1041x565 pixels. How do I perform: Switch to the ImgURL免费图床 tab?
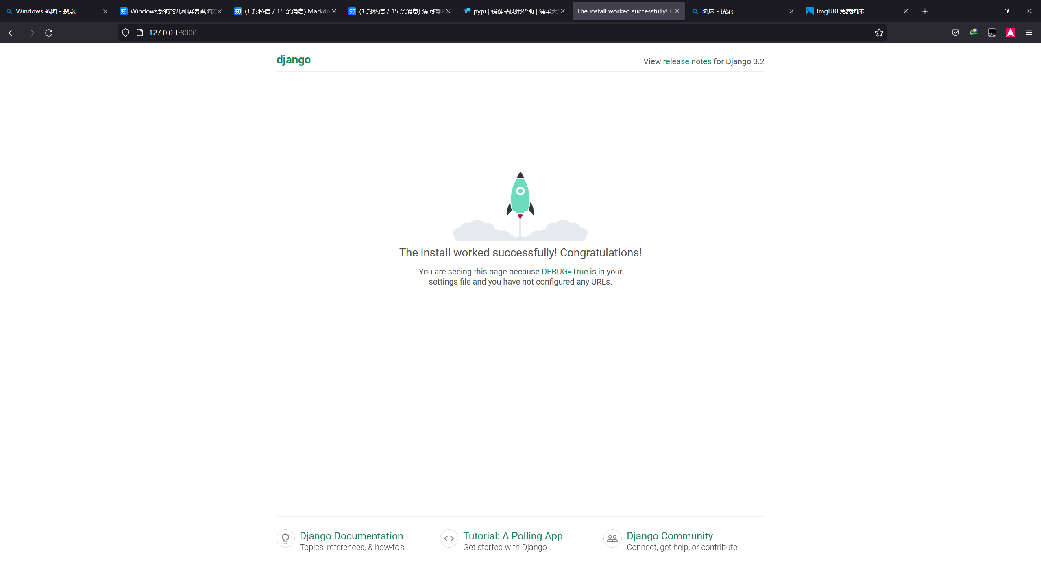[x=840, y=11]
